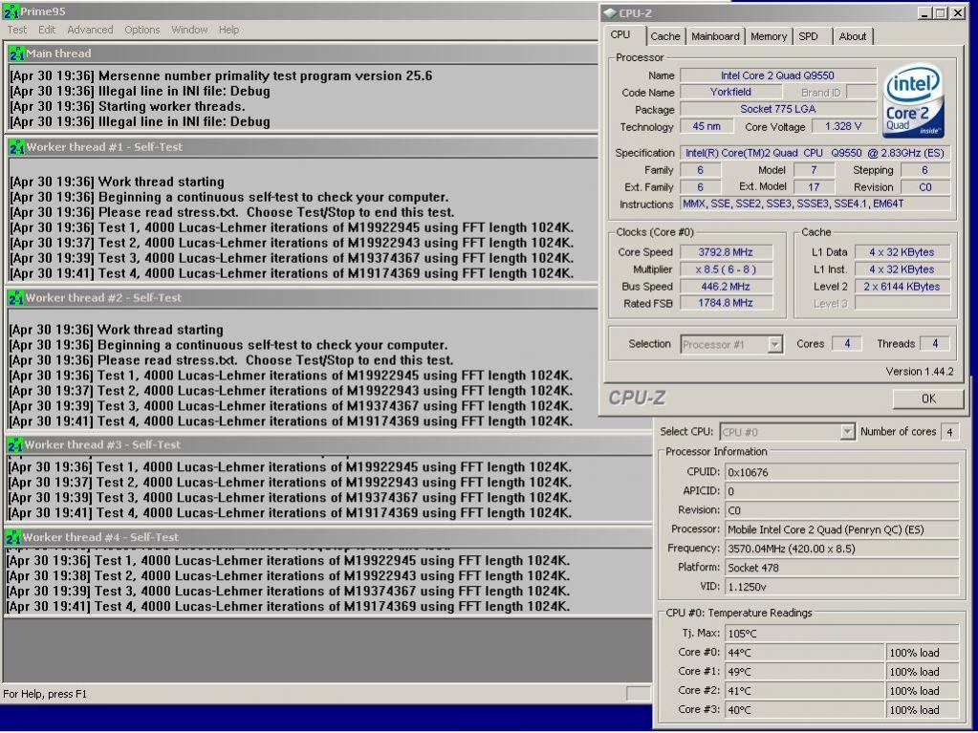Screen dimensions: 978x733
Task: Click the Core Voltage value 1.328 V
Action: click(x=843, y=126)
